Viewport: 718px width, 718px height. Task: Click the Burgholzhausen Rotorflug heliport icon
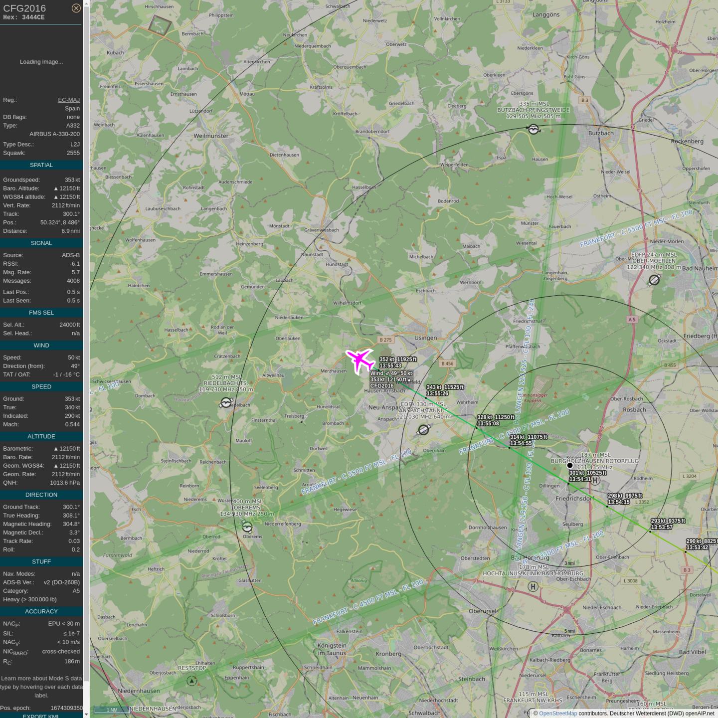pyautogui.click(x=594, y=481)
